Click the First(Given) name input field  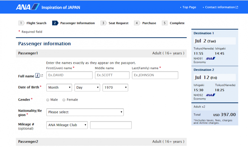(69, 75)
